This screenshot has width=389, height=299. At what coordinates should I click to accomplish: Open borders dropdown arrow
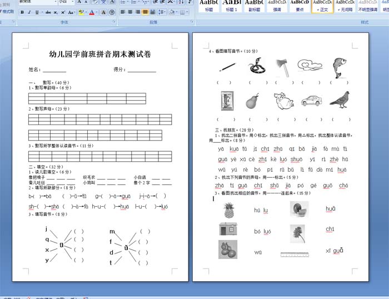[187, 12]
